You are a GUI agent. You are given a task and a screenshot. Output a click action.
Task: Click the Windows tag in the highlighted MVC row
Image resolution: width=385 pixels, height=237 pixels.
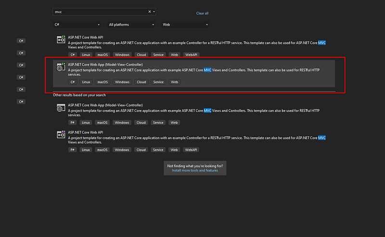click(x=122, y=82)
